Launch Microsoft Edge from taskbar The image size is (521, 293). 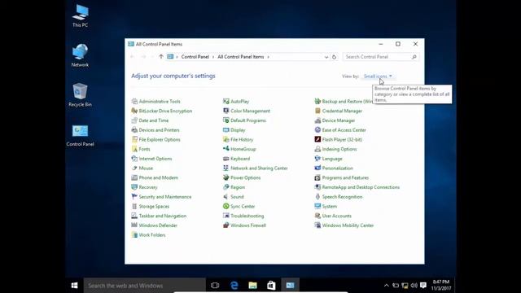[234, 286]
